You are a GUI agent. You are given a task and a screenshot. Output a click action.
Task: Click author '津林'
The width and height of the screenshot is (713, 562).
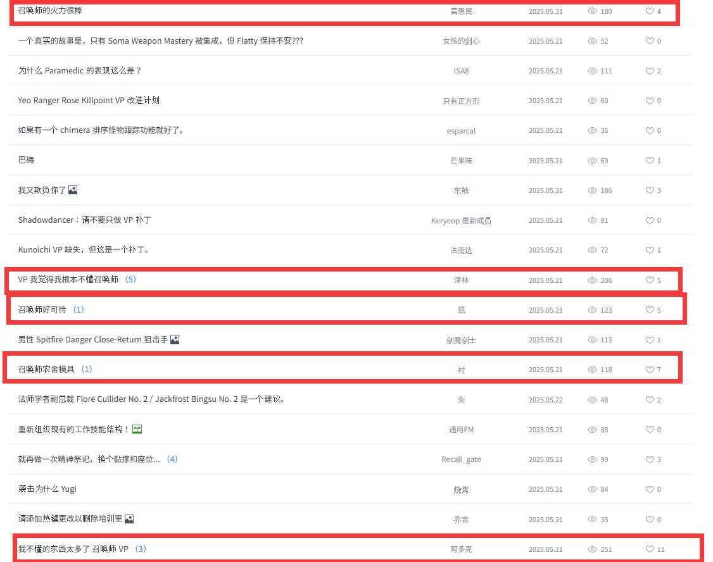tap(461, 280)
